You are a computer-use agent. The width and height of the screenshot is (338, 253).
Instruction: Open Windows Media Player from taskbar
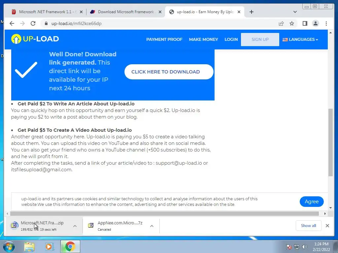click(x=49, y=247)
